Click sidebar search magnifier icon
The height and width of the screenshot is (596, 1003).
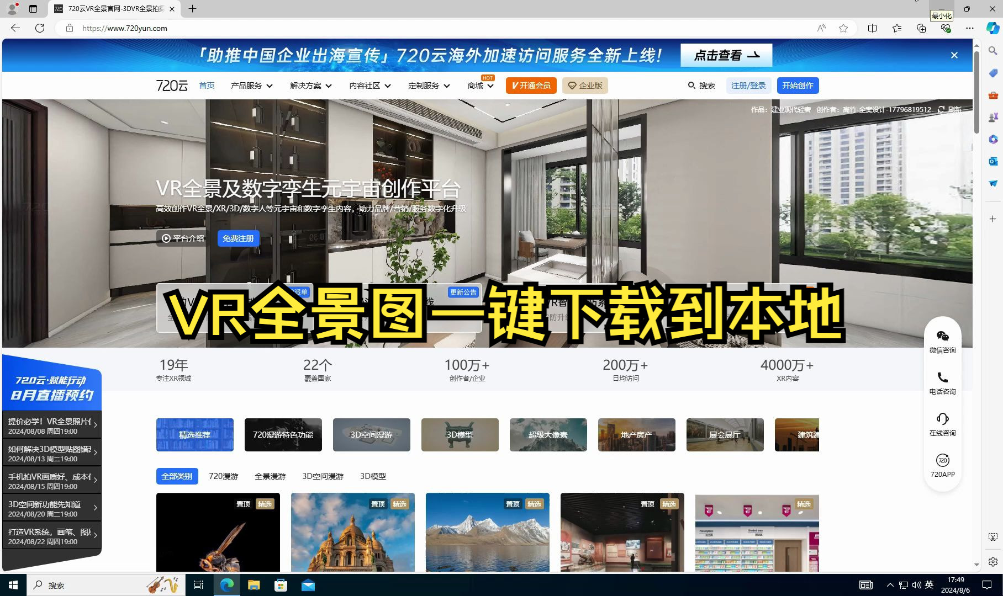coord(993,51)
